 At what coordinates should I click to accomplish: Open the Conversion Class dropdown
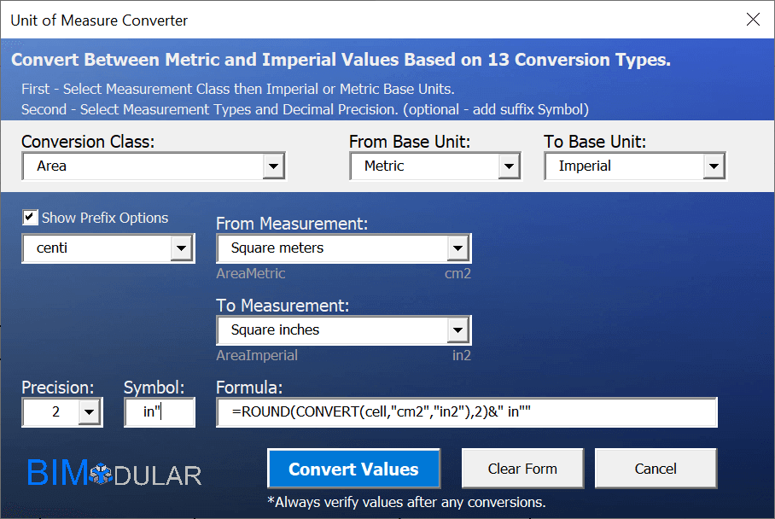pos(273,166)
